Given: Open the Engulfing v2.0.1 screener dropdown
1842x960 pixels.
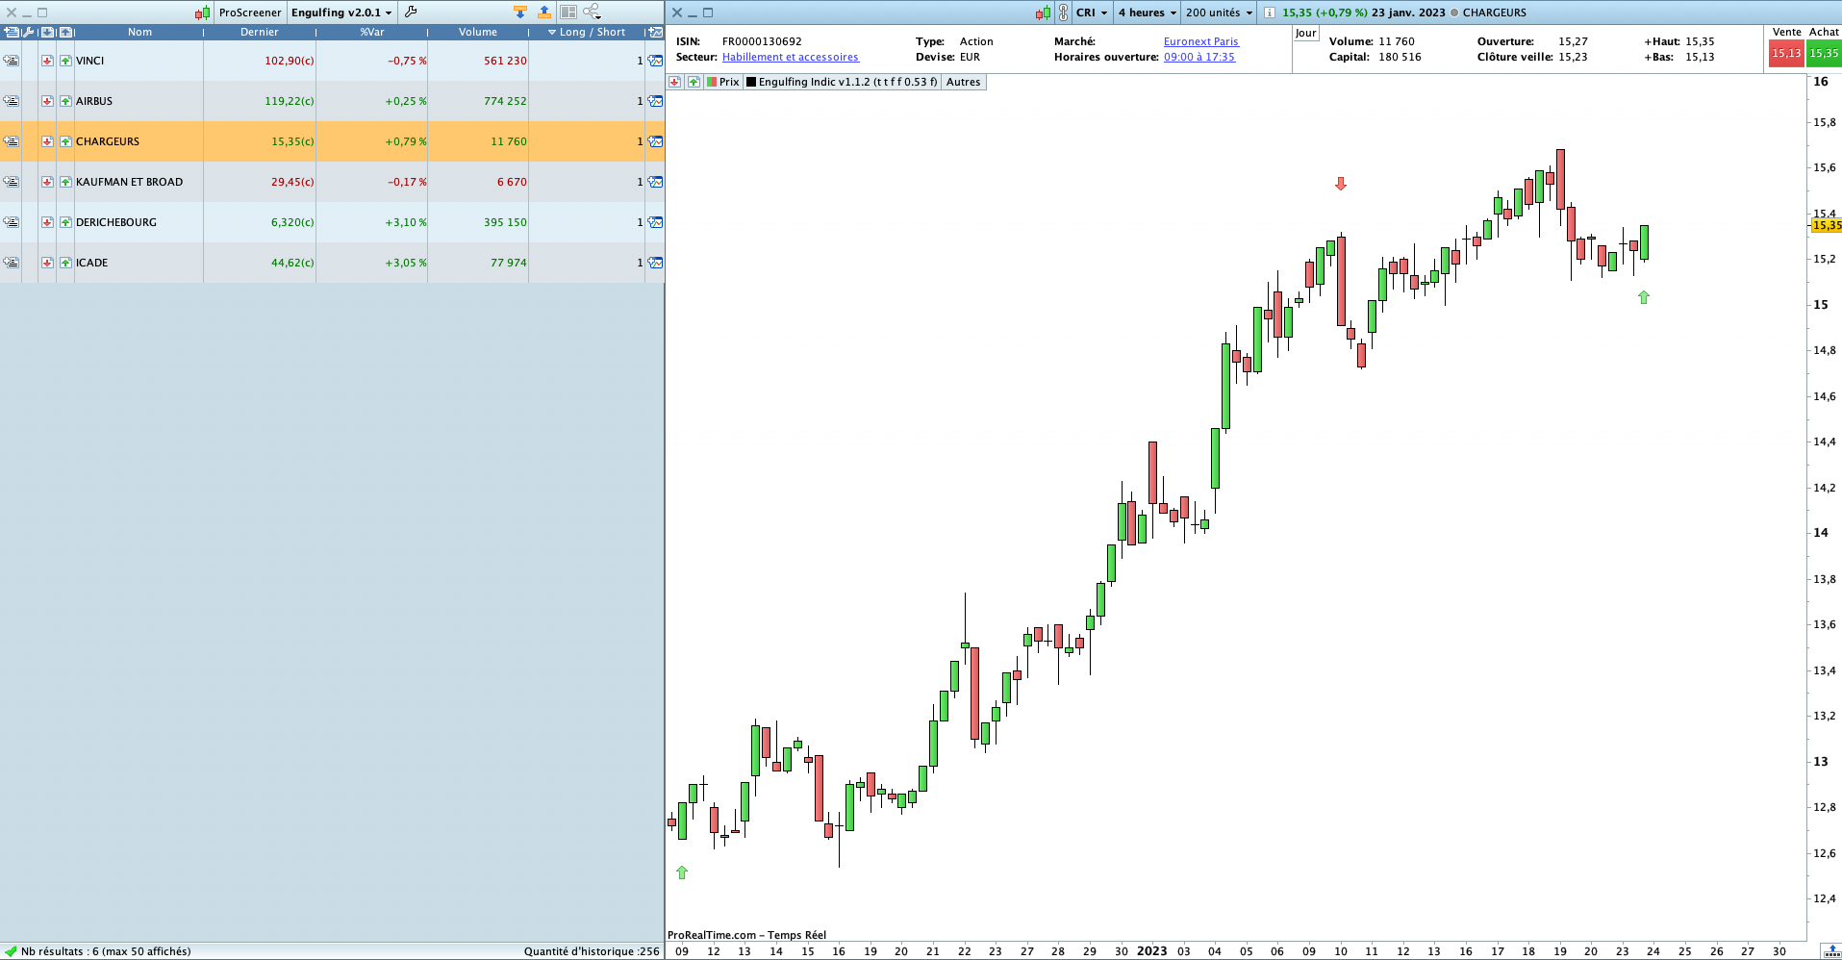Looking at the screenshot, I should coord(341,13).
